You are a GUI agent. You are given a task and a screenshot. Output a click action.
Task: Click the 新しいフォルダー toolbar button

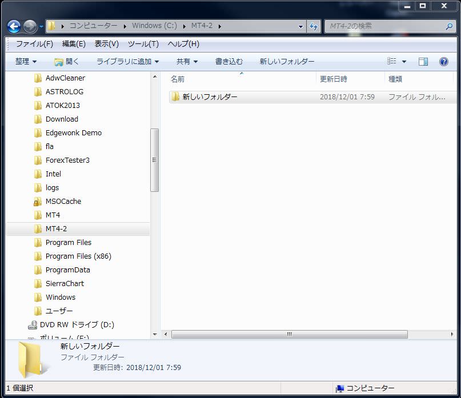coord(287,62)
